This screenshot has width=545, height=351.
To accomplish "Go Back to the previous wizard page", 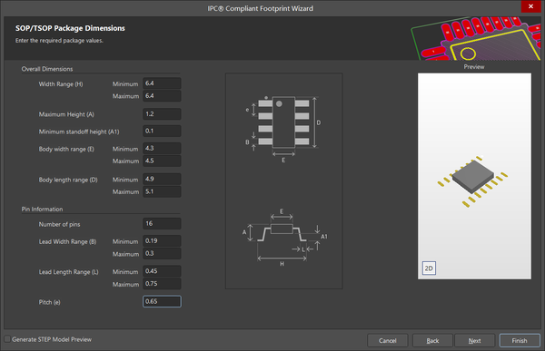I will [432, 341].
